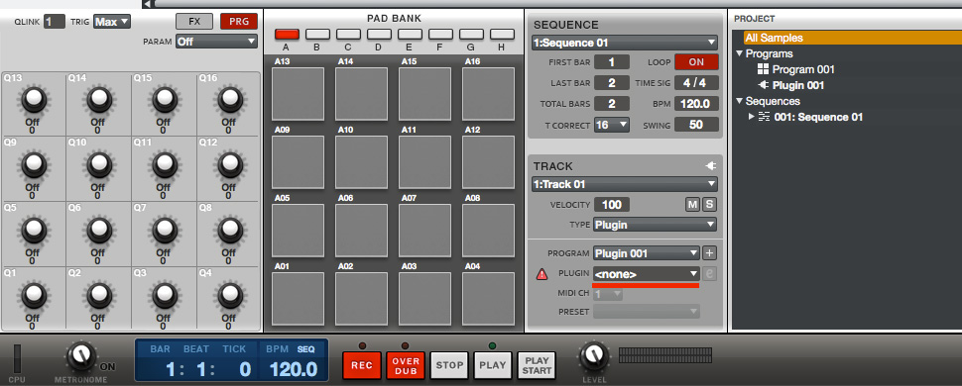Click the REC button

[362, 365]
